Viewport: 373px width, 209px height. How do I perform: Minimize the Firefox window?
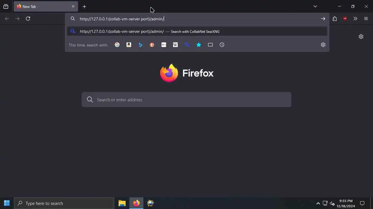[x=339, y=6]
